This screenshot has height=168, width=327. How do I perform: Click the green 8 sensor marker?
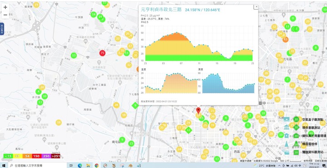coord(316,48)
